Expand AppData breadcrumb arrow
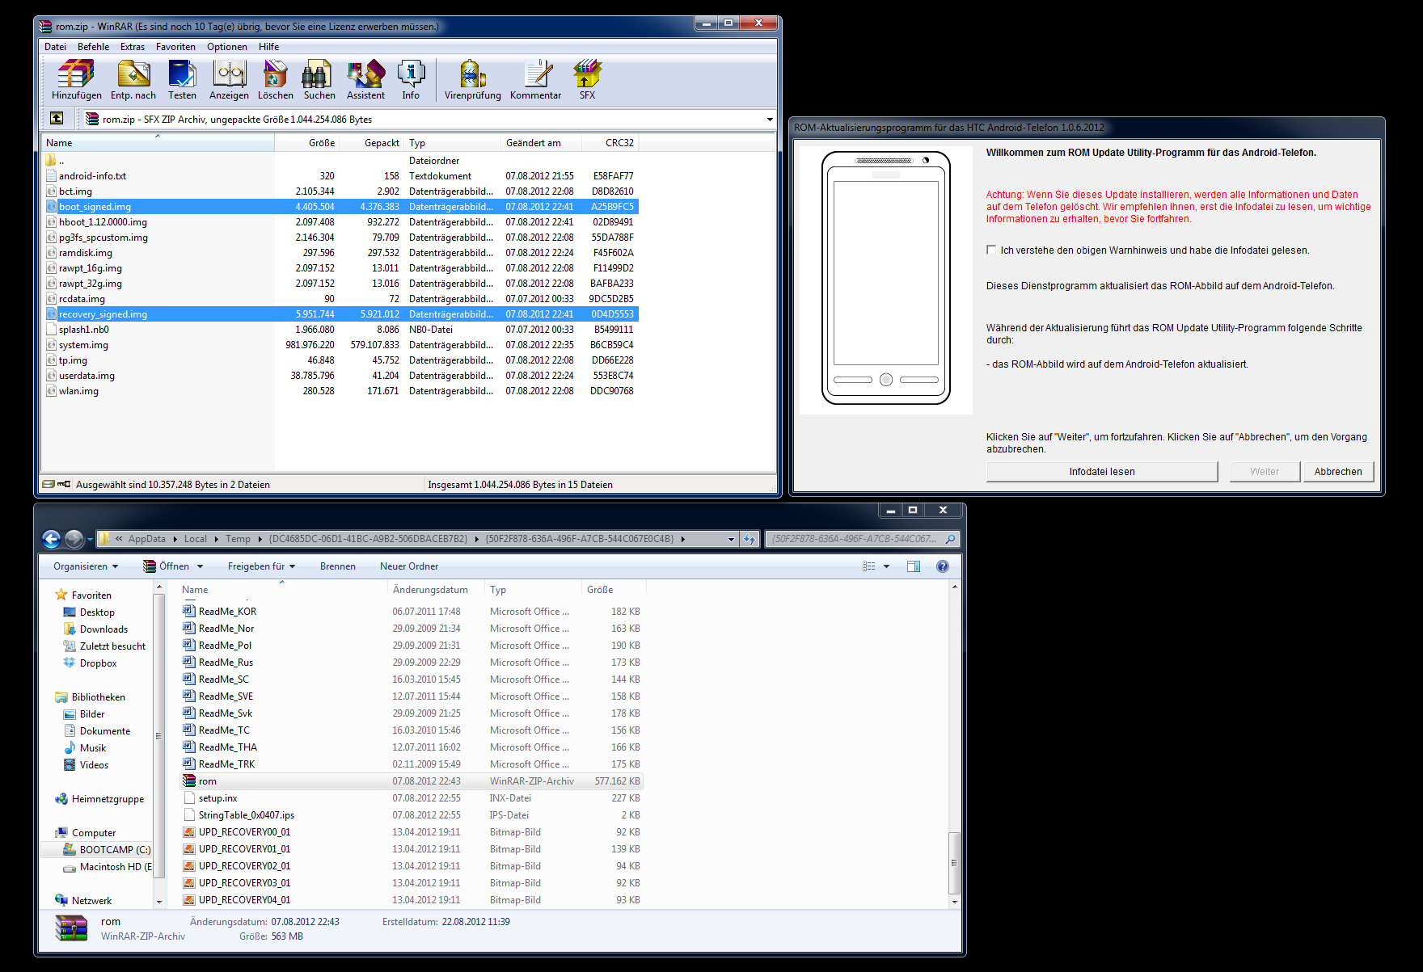 [174, 539]
